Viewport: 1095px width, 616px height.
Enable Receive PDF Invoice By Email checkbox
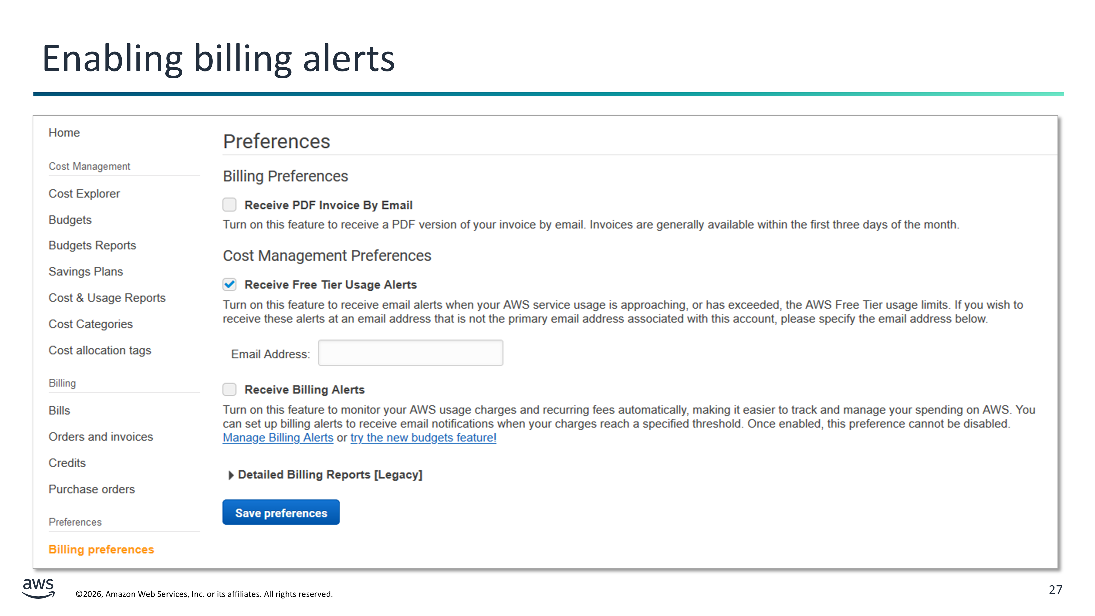[x=230, y=205]
